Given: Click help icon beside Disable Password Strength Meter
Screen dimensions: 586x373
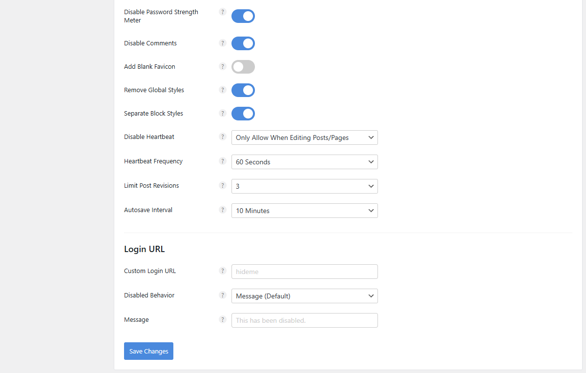Looking at the screenshot, I should [x=223, y=12].
